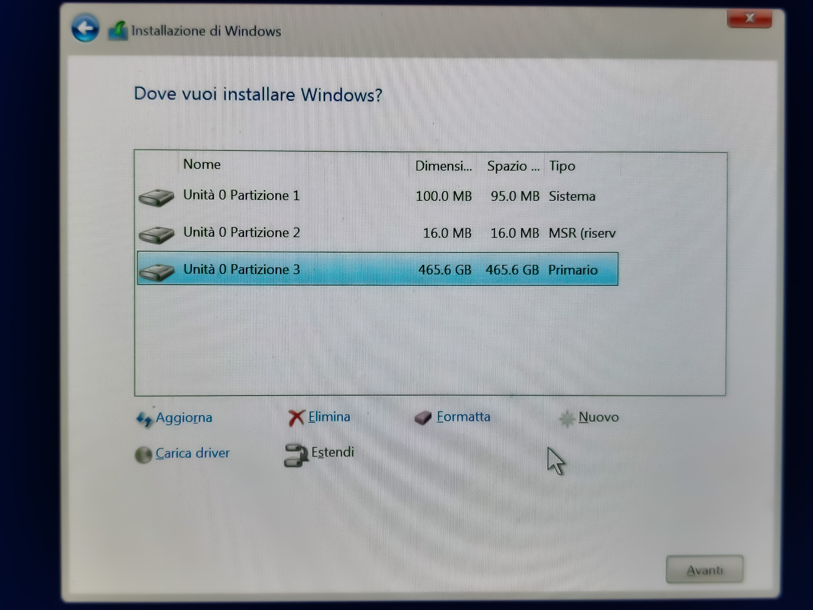Sort by the Spazio ... column header
This screenshot has height=610, width=813.
click(x=513, y=166)
